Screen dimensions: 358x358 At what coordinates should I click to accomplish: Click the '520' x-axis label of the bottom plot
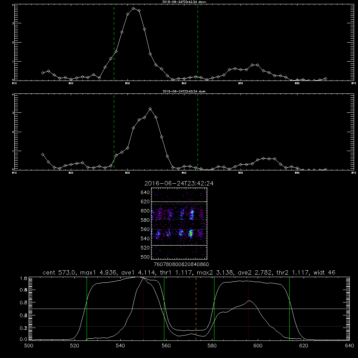point(74,346)
